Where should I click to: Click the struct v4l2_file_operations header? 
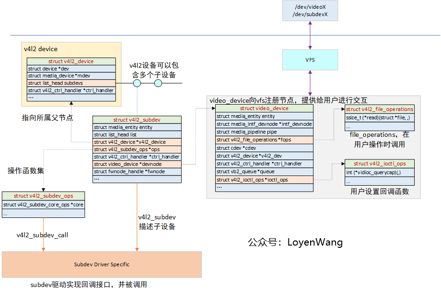click(x=379, y=109)
